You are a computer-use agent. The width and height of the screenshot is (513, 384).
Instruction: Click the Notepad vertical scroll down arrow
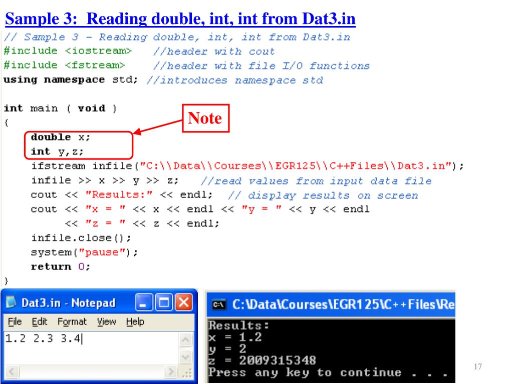[185, 356]
